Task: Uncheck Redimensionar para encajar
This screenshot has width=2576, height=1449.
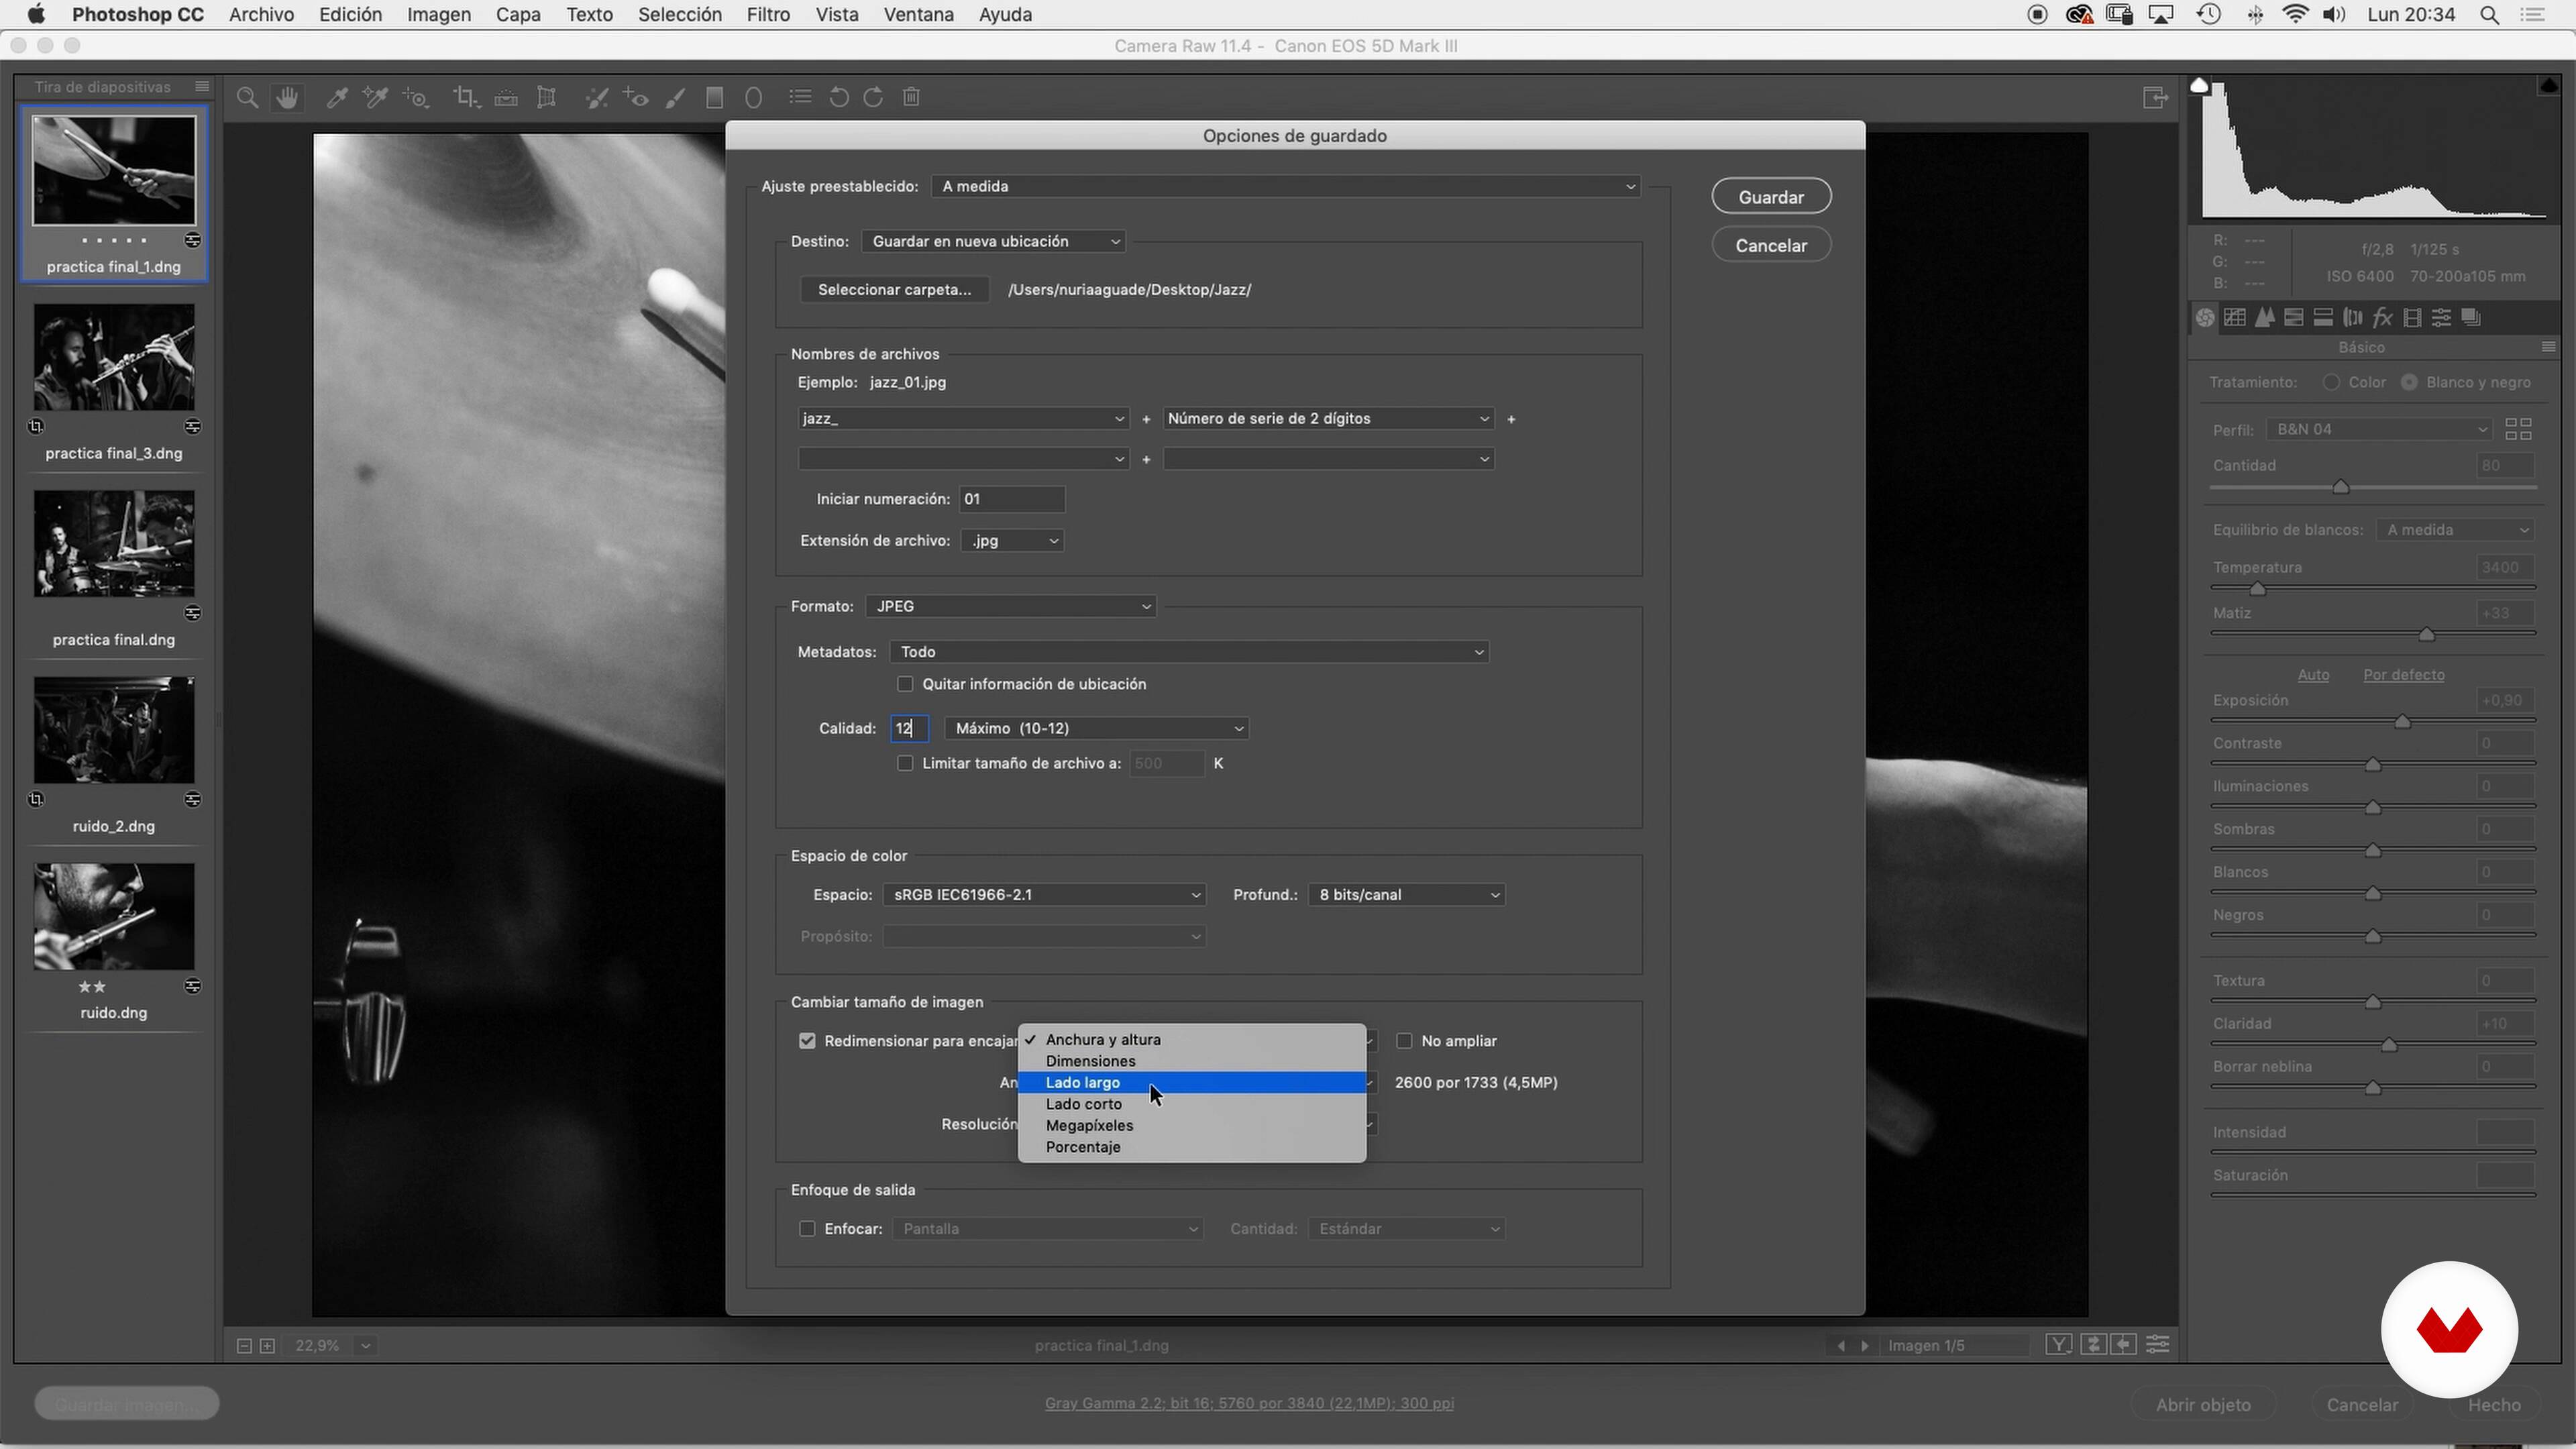Action: (807, 1041)
